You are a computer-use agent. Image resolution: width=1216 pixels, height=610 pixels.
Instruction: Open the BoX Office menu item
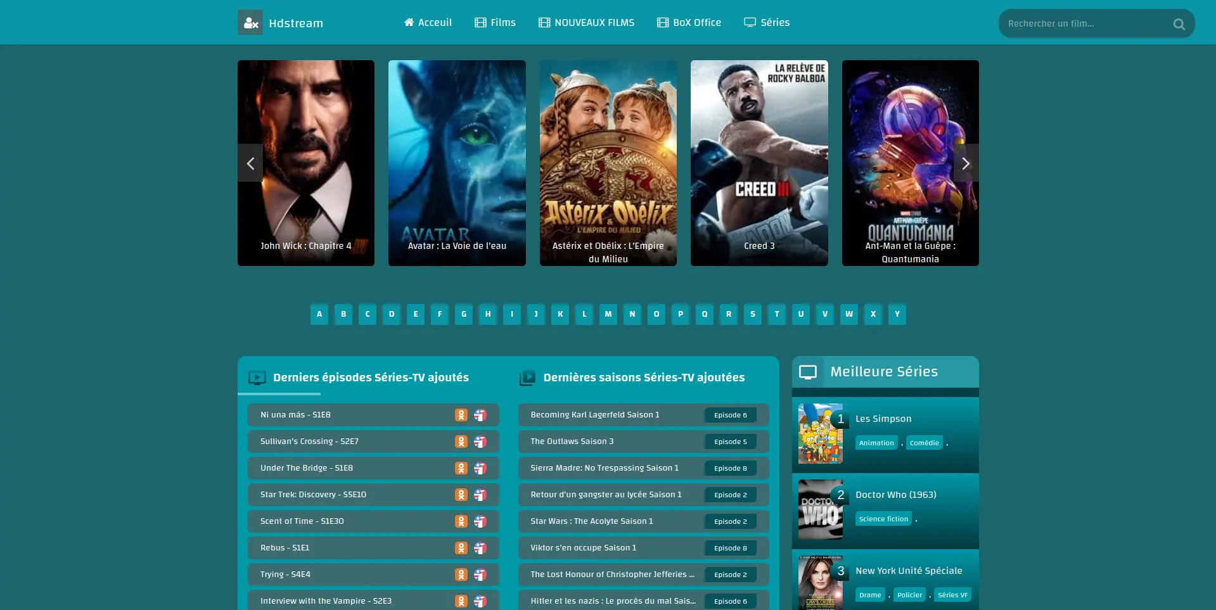[689, 22]
